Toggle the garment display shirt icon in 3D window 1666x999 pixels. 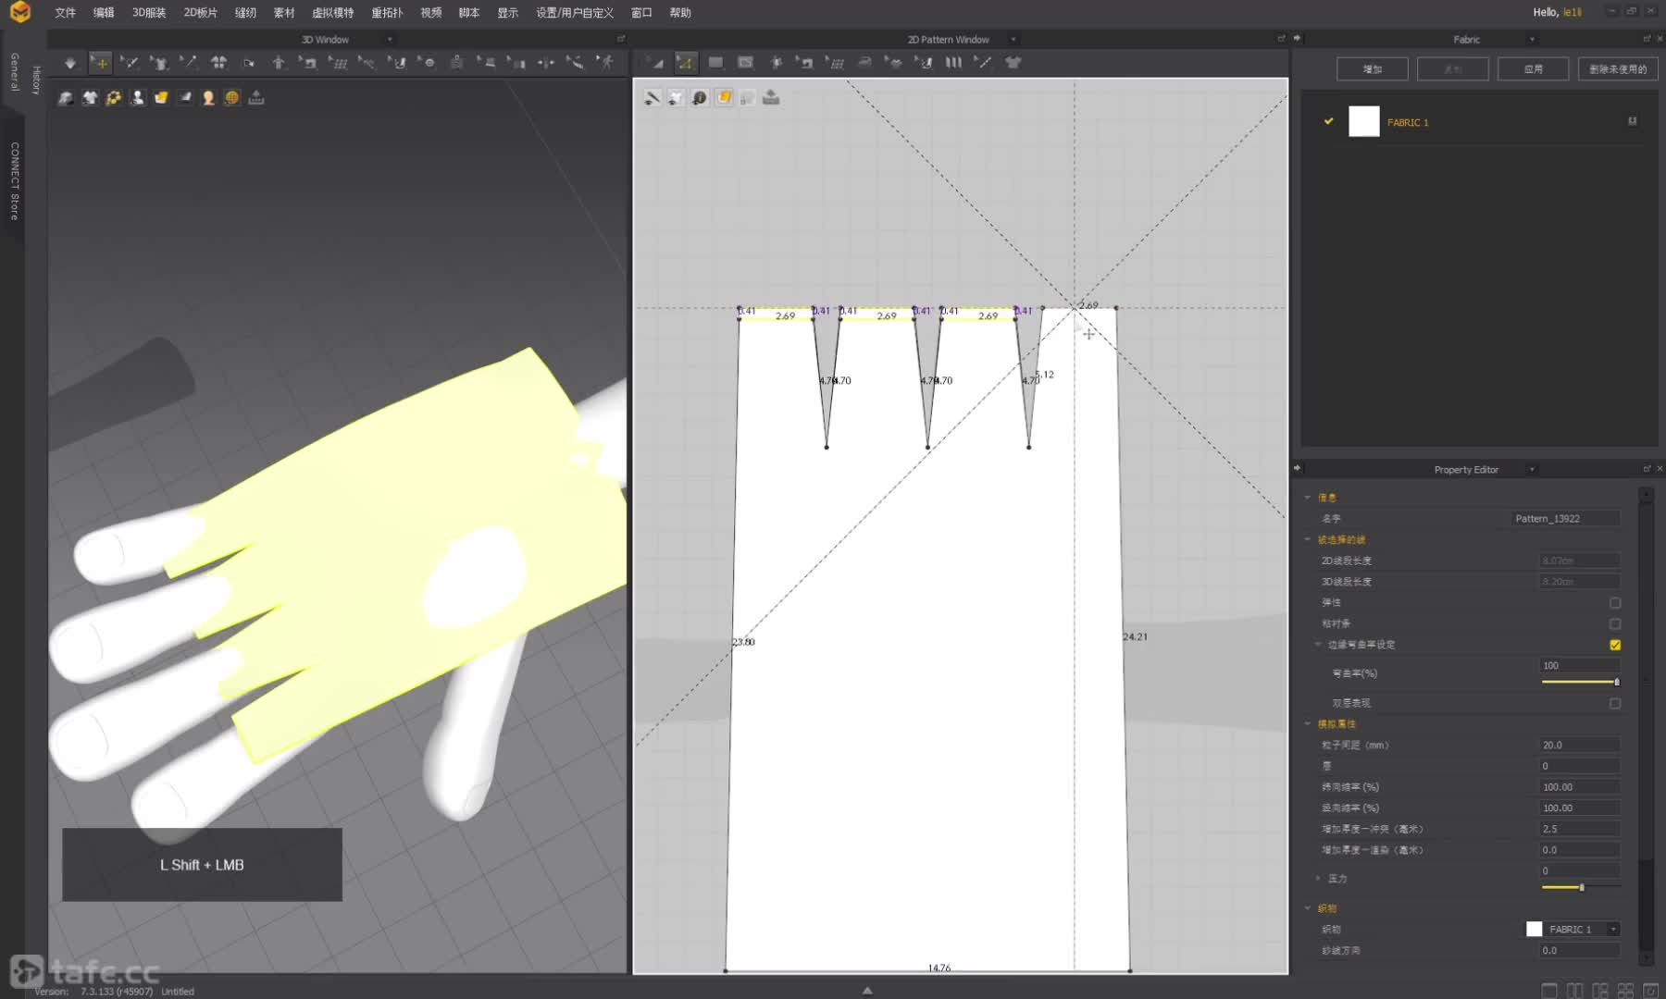pos(90,97)
